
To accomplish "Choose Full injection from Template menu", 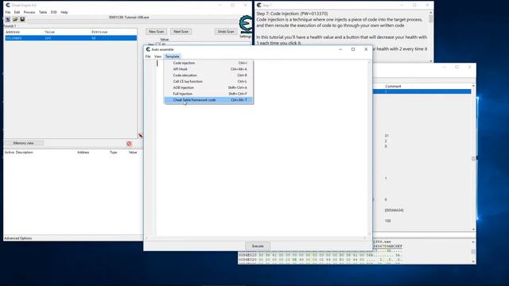I will pyautogui.click(x=208, y=94).
